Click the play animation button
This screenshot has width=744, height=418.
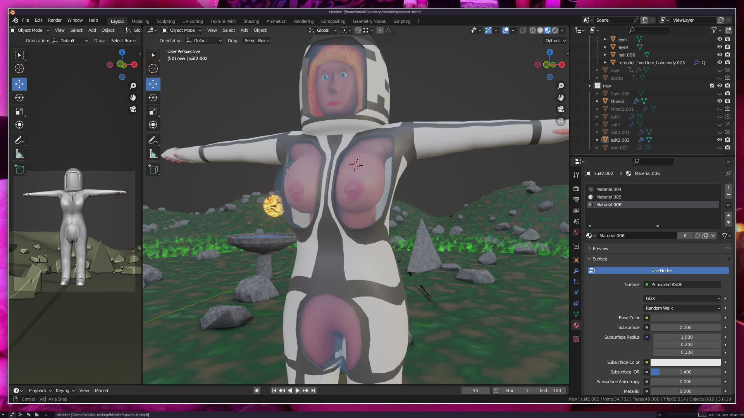tap(297, 391)
